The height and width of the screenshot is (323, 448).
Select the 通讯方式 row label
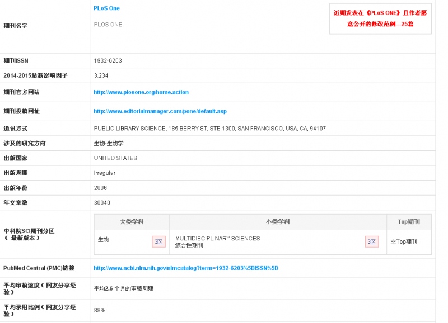(x=16, y=129)
